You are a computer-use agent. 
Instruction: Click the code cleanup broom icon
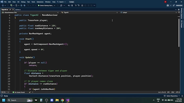30,92
